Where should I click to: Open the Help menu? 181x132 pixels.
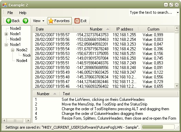[23, 13]
